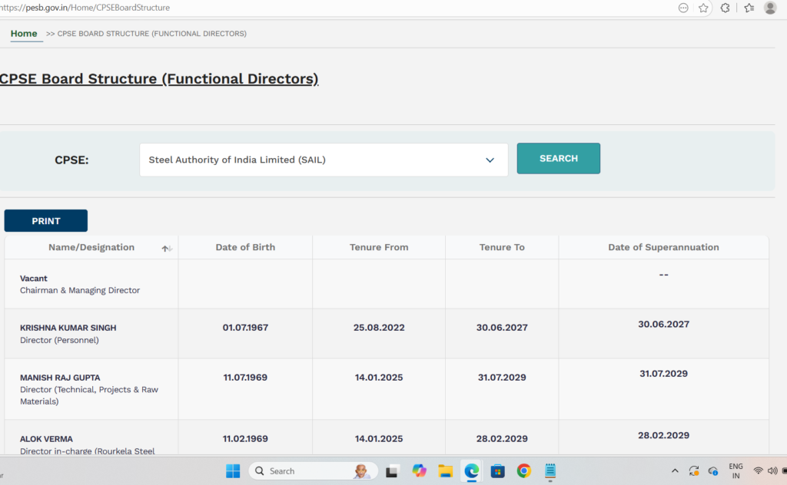787x485 pixels.
Task: Open Google Chrome from the taskbar
Action: coord(523,470)
